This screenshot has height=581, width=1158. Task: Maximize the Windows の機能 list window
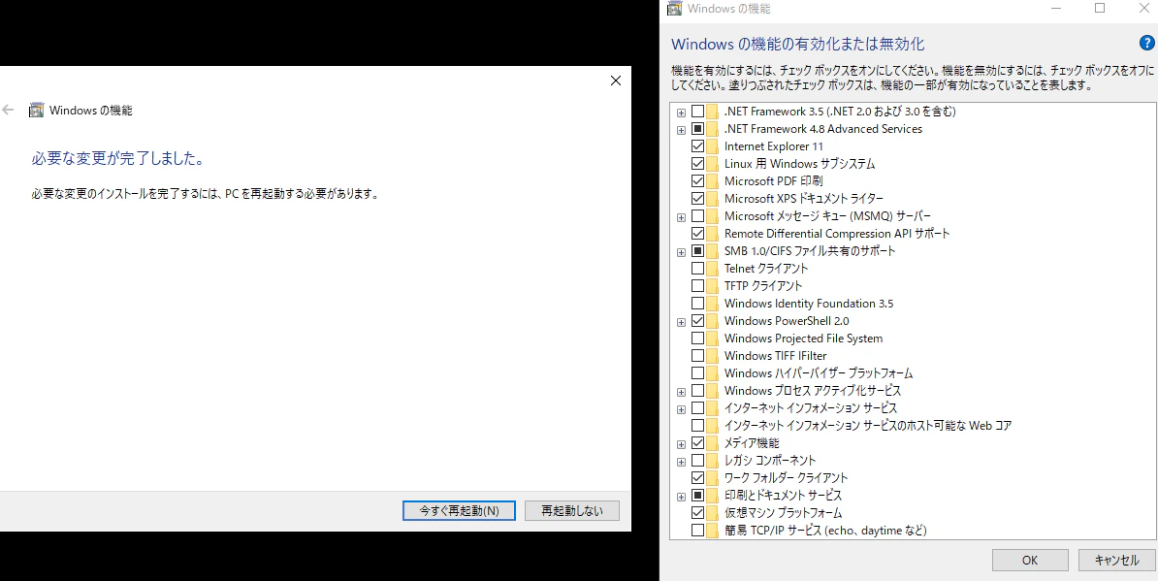pyautogui.click(x=1100, y=9)
